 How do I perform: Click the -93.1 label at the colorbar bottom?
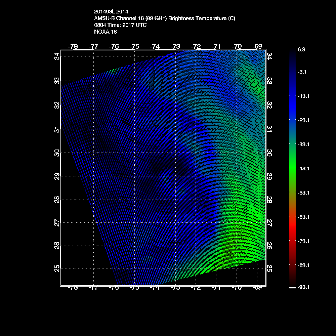coord(303,287)
